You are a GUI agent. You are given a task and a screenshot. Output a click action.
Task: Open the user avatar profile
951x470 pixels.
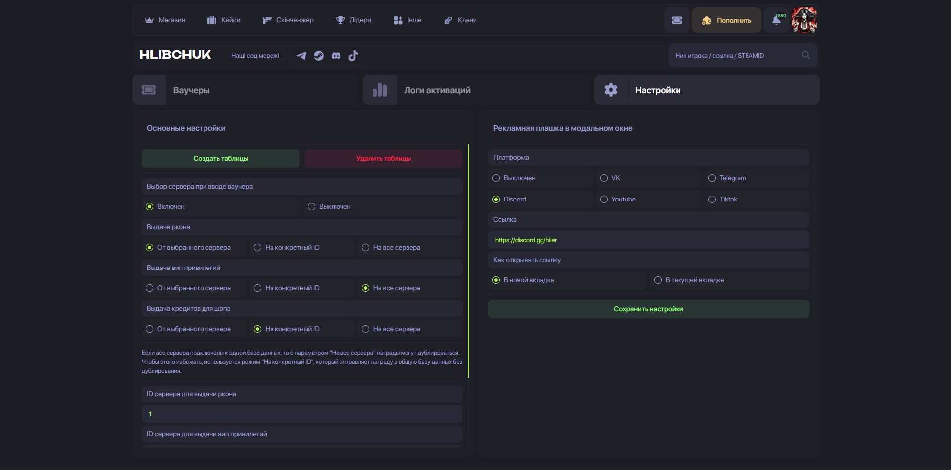(x=805, y=20)
